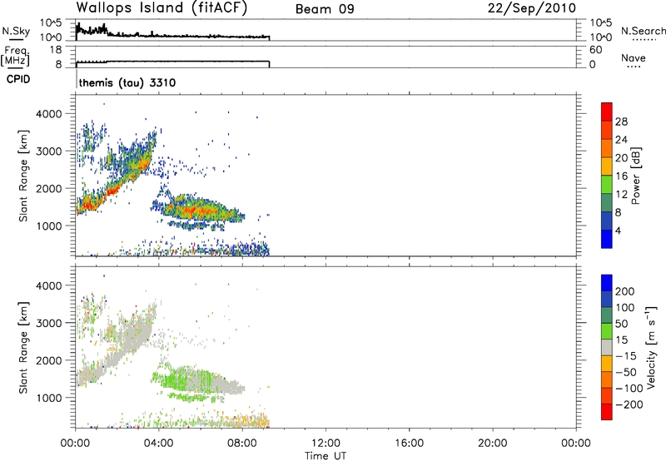Click '3000' tick on the velocity panel
This screenshot has width=666, height=461.
tap(49, 324)
